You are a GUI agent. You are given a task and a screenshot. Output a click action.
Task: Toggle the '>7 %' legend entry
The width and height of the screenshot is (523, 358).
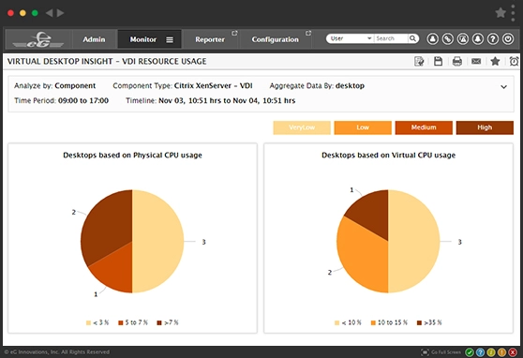[x=168, y=322]
